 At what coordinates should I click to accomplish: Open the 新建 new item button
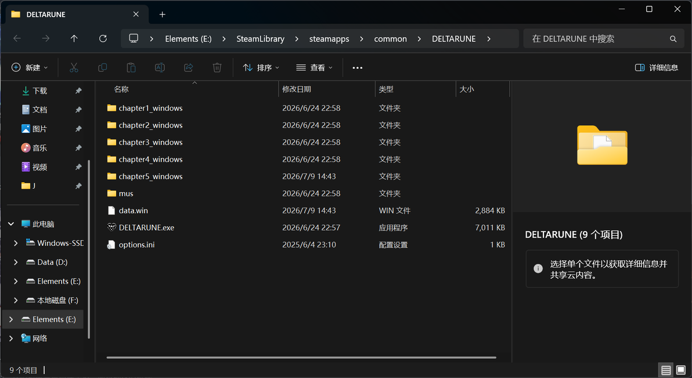point(29,67)
